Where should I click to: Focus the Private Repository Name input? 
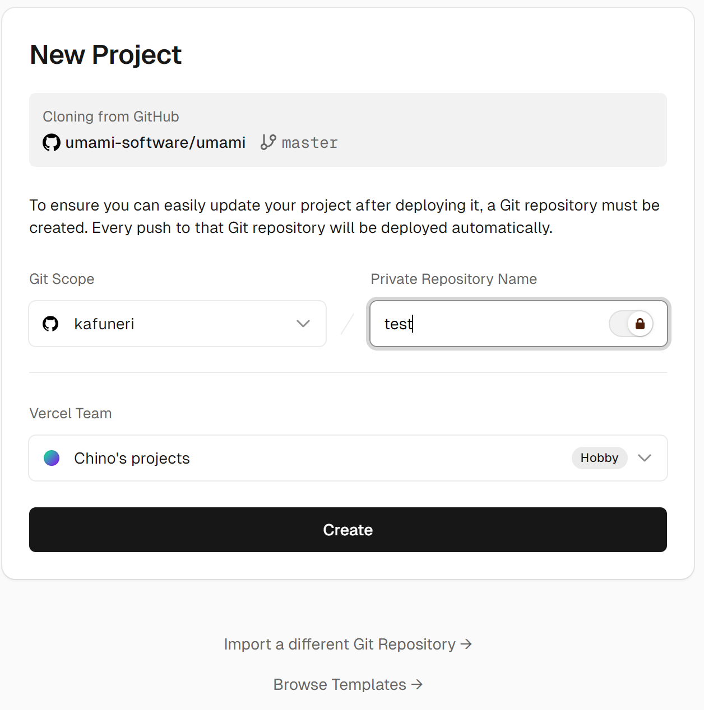click(x=493, y=324)
